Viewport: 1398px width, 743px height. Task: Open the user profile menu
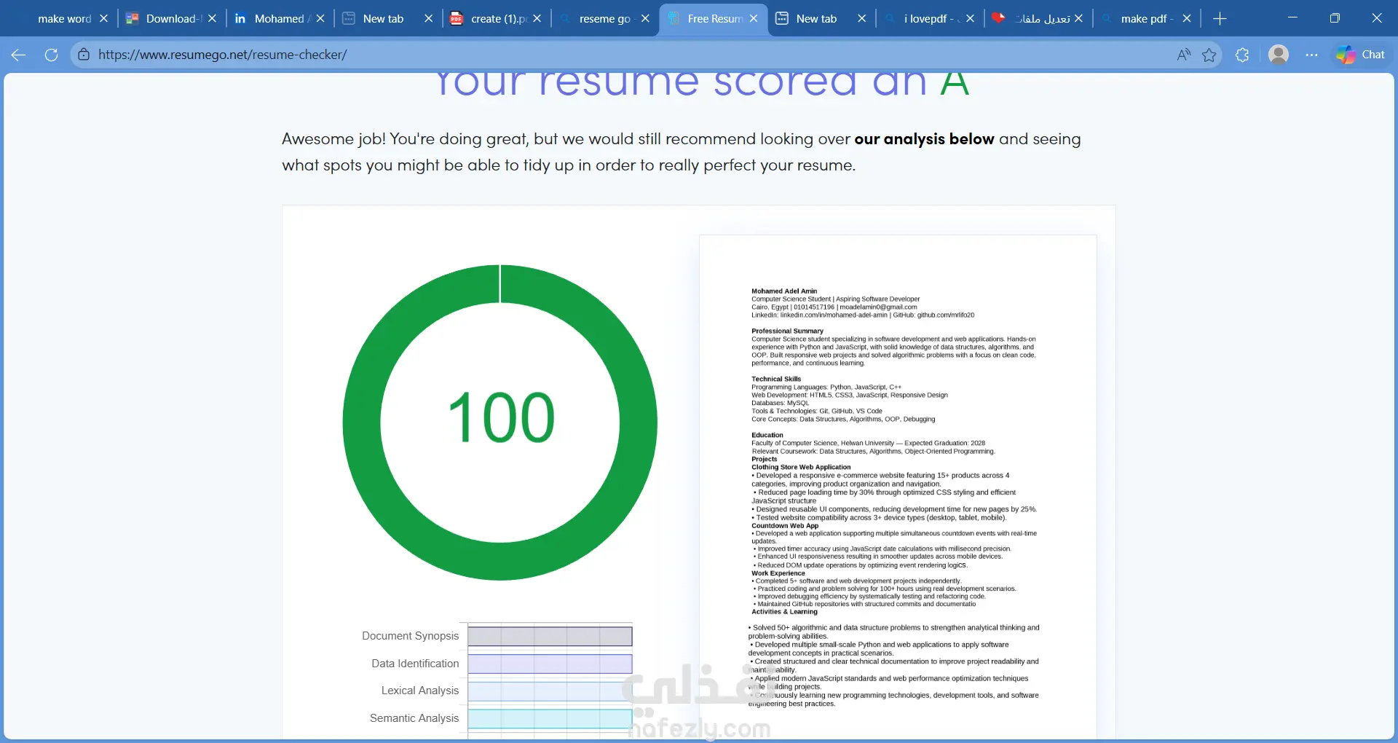(x=1279, y=55)
